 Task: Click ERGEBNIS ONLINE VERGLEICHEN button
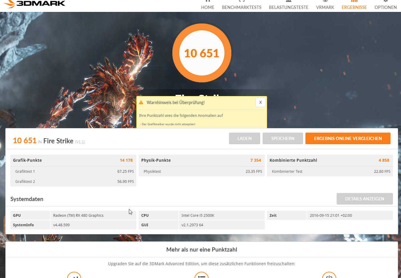coord(348,139)
